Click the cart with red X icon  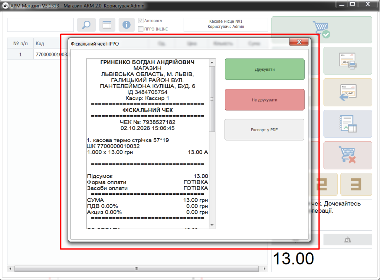(347, 155)
